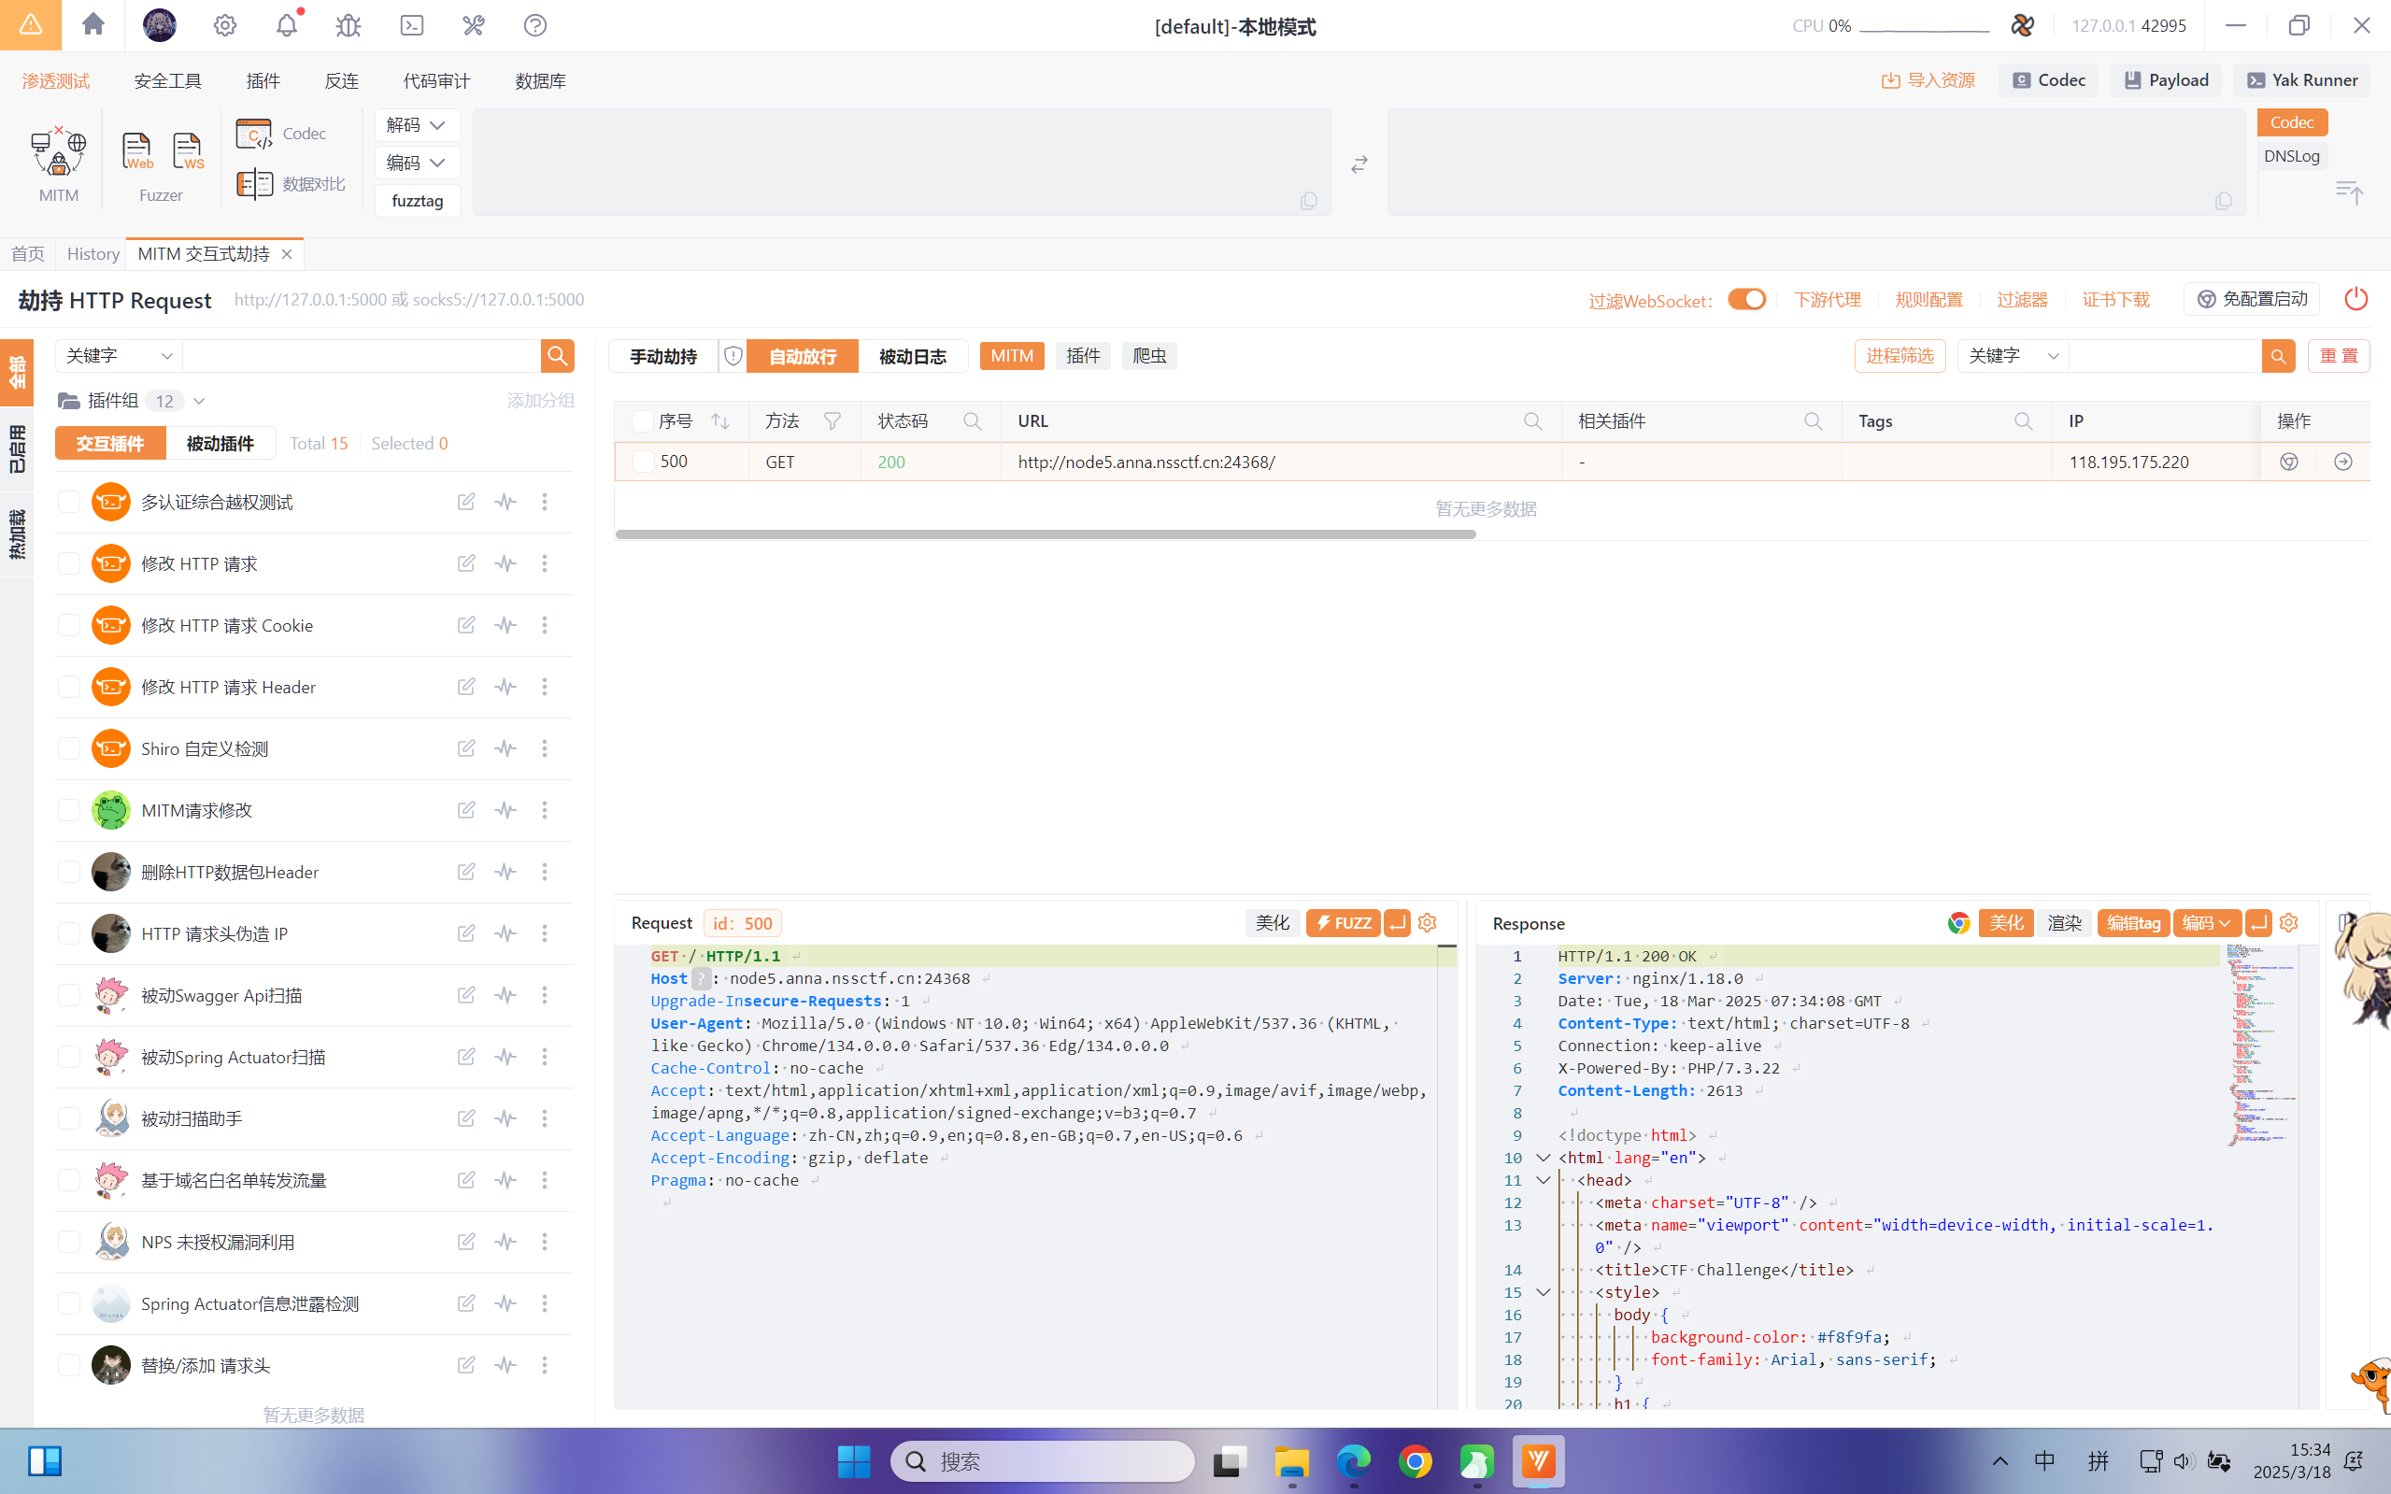
Task: Open the plugin group dropdown
Action: pyautogui.click(x=199, y=401)
